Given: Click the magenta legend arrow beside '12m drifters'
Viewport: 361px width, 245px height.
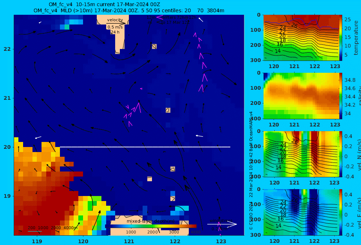Looking at the screenshot, I should (x=159, y=17).
